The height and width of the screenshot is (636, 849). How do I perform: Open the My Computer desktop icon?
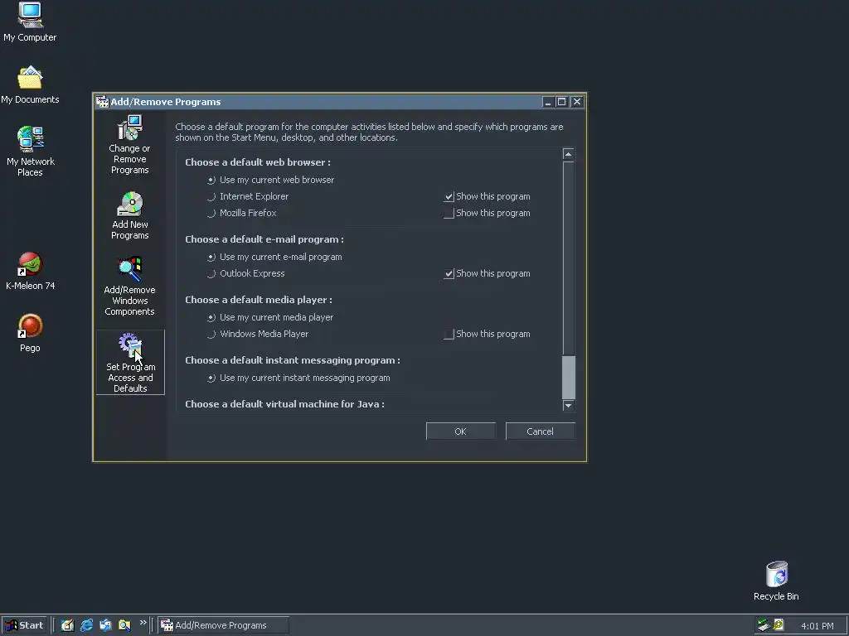tap(30, 22)
